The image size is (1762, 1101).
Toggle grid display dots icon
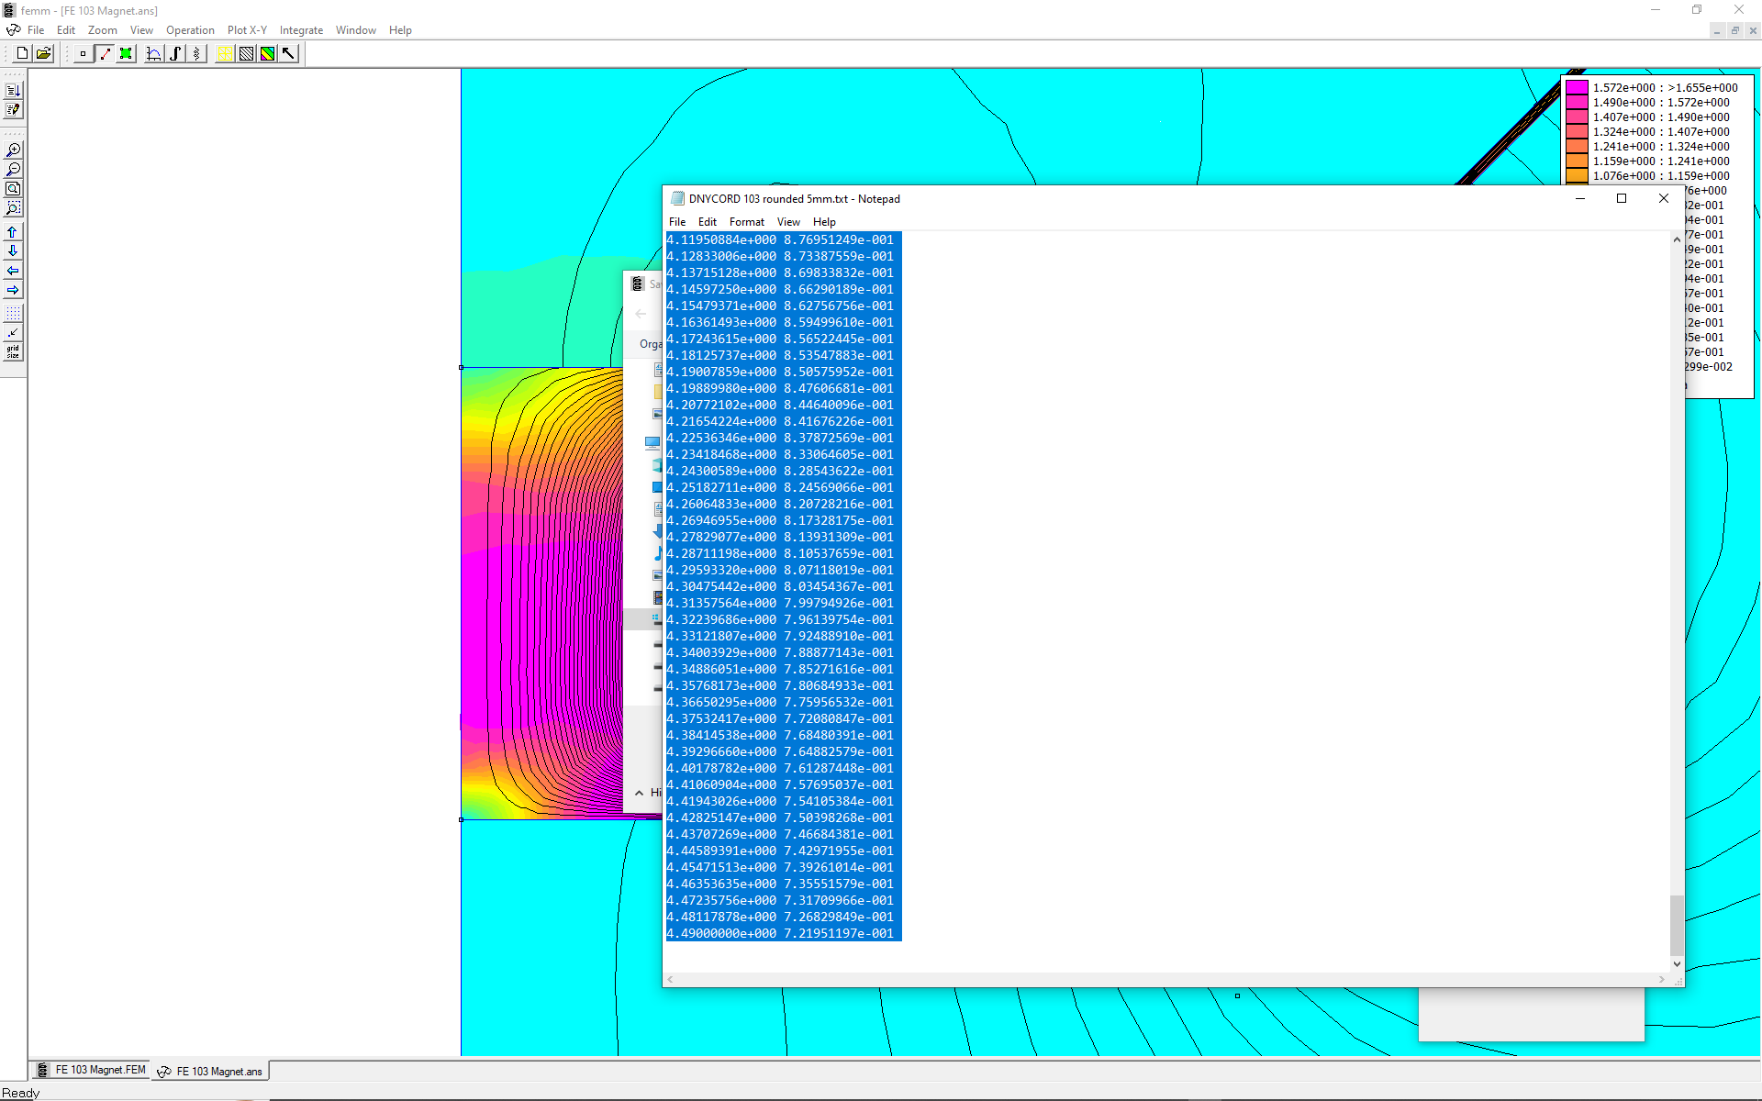click(13, 314)
